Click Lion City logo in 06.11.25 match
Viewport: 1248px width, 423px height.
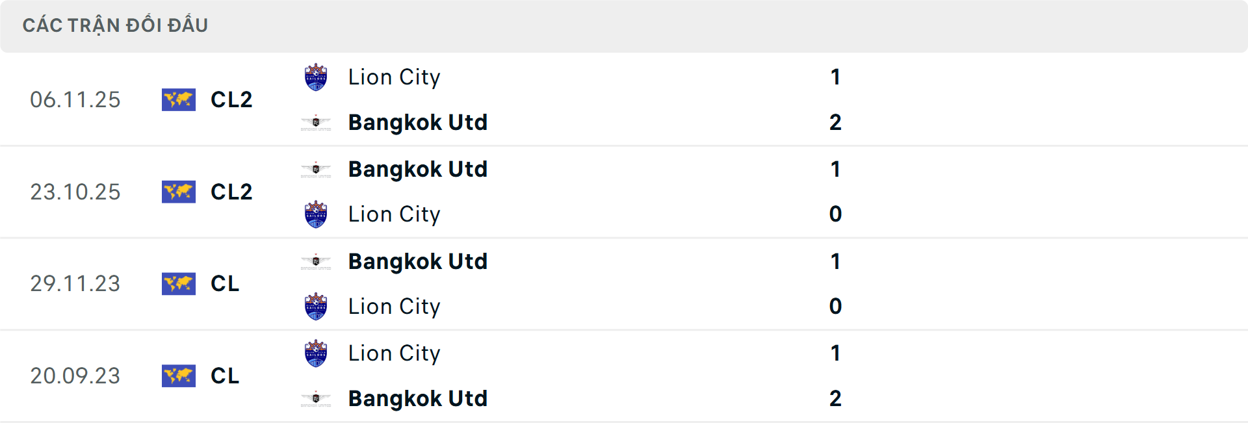(316, 77)
